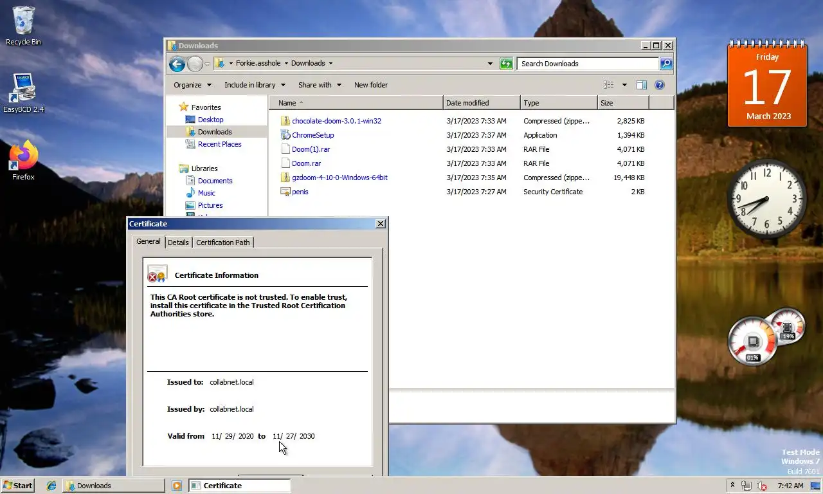Select the chocolate-doom zip file icon
This screenshot has height=494, width=823.
[286, 121]
